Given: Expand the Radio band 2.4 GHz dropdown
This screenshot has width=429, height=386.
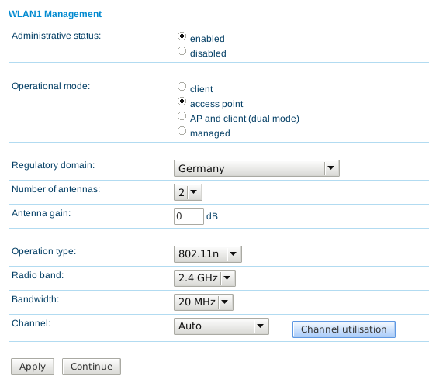Looking at the screenshot, I should coord(205,278).
